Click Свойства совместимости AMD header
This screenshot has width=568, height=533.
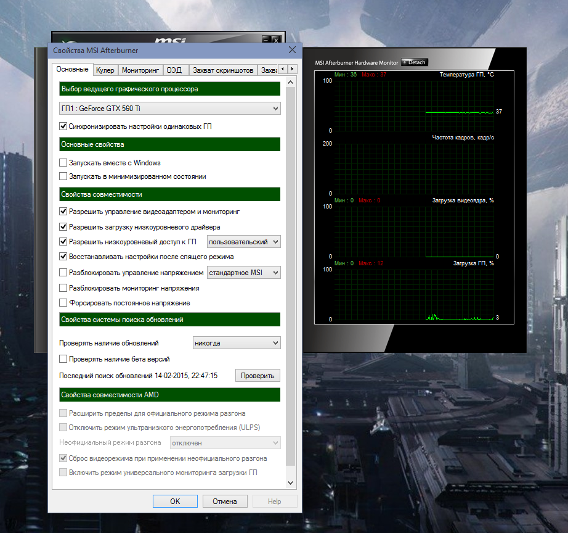(169, 395)
